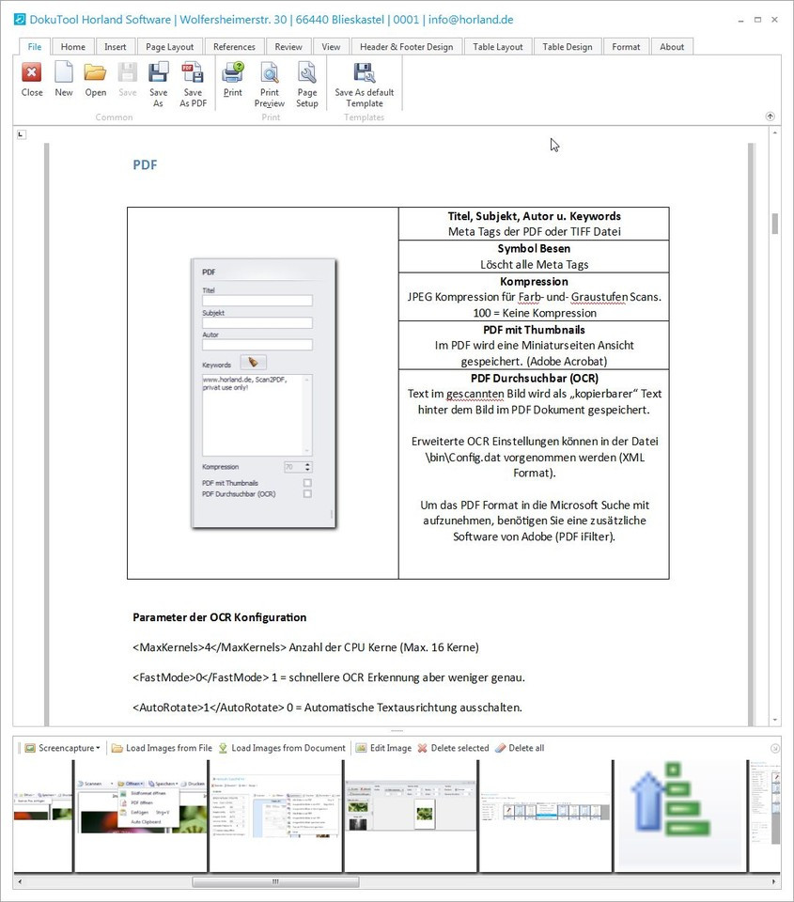Open the Table Layout tab
The width and height of the screenshot is (794, 902).
[x=498, y=47]
